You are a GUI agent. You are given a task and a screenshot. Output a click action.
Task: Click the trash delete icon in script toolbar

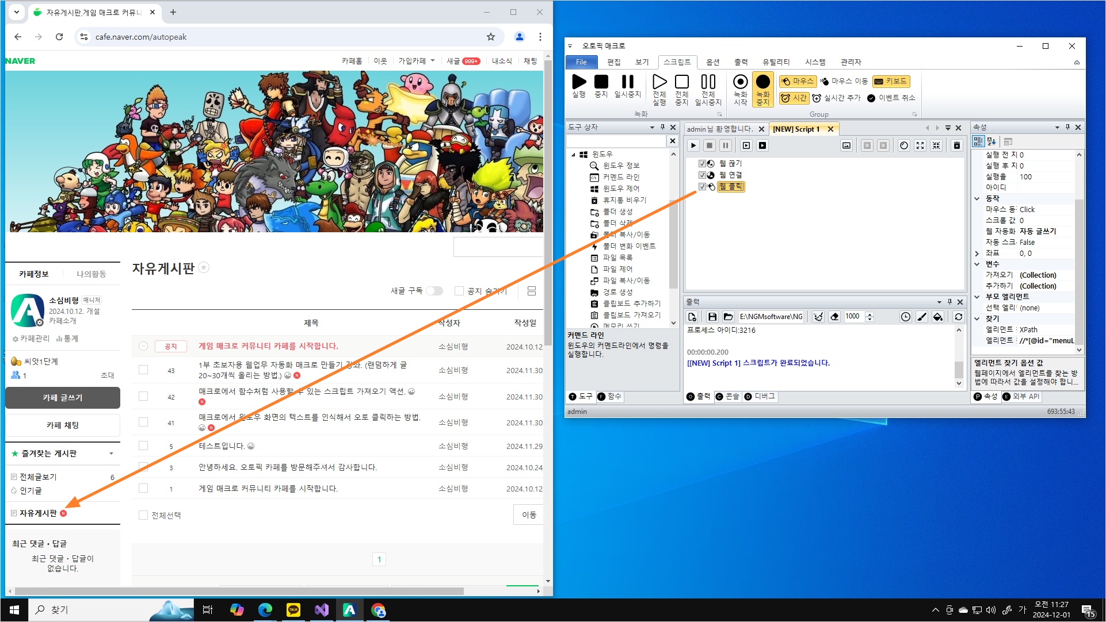click(x=957, y=145)
